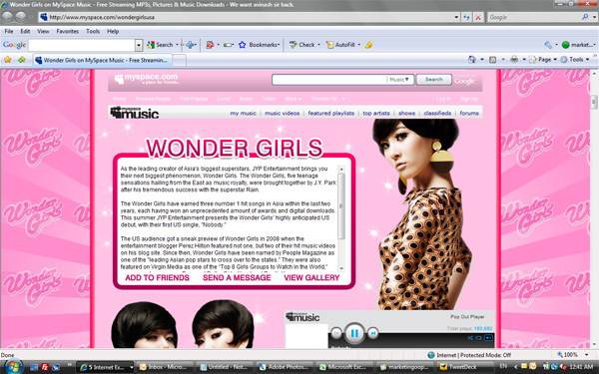Click the yellow highlighter icon in the Google toolbar
599x374 pixels.
click(x=368, y=45)
